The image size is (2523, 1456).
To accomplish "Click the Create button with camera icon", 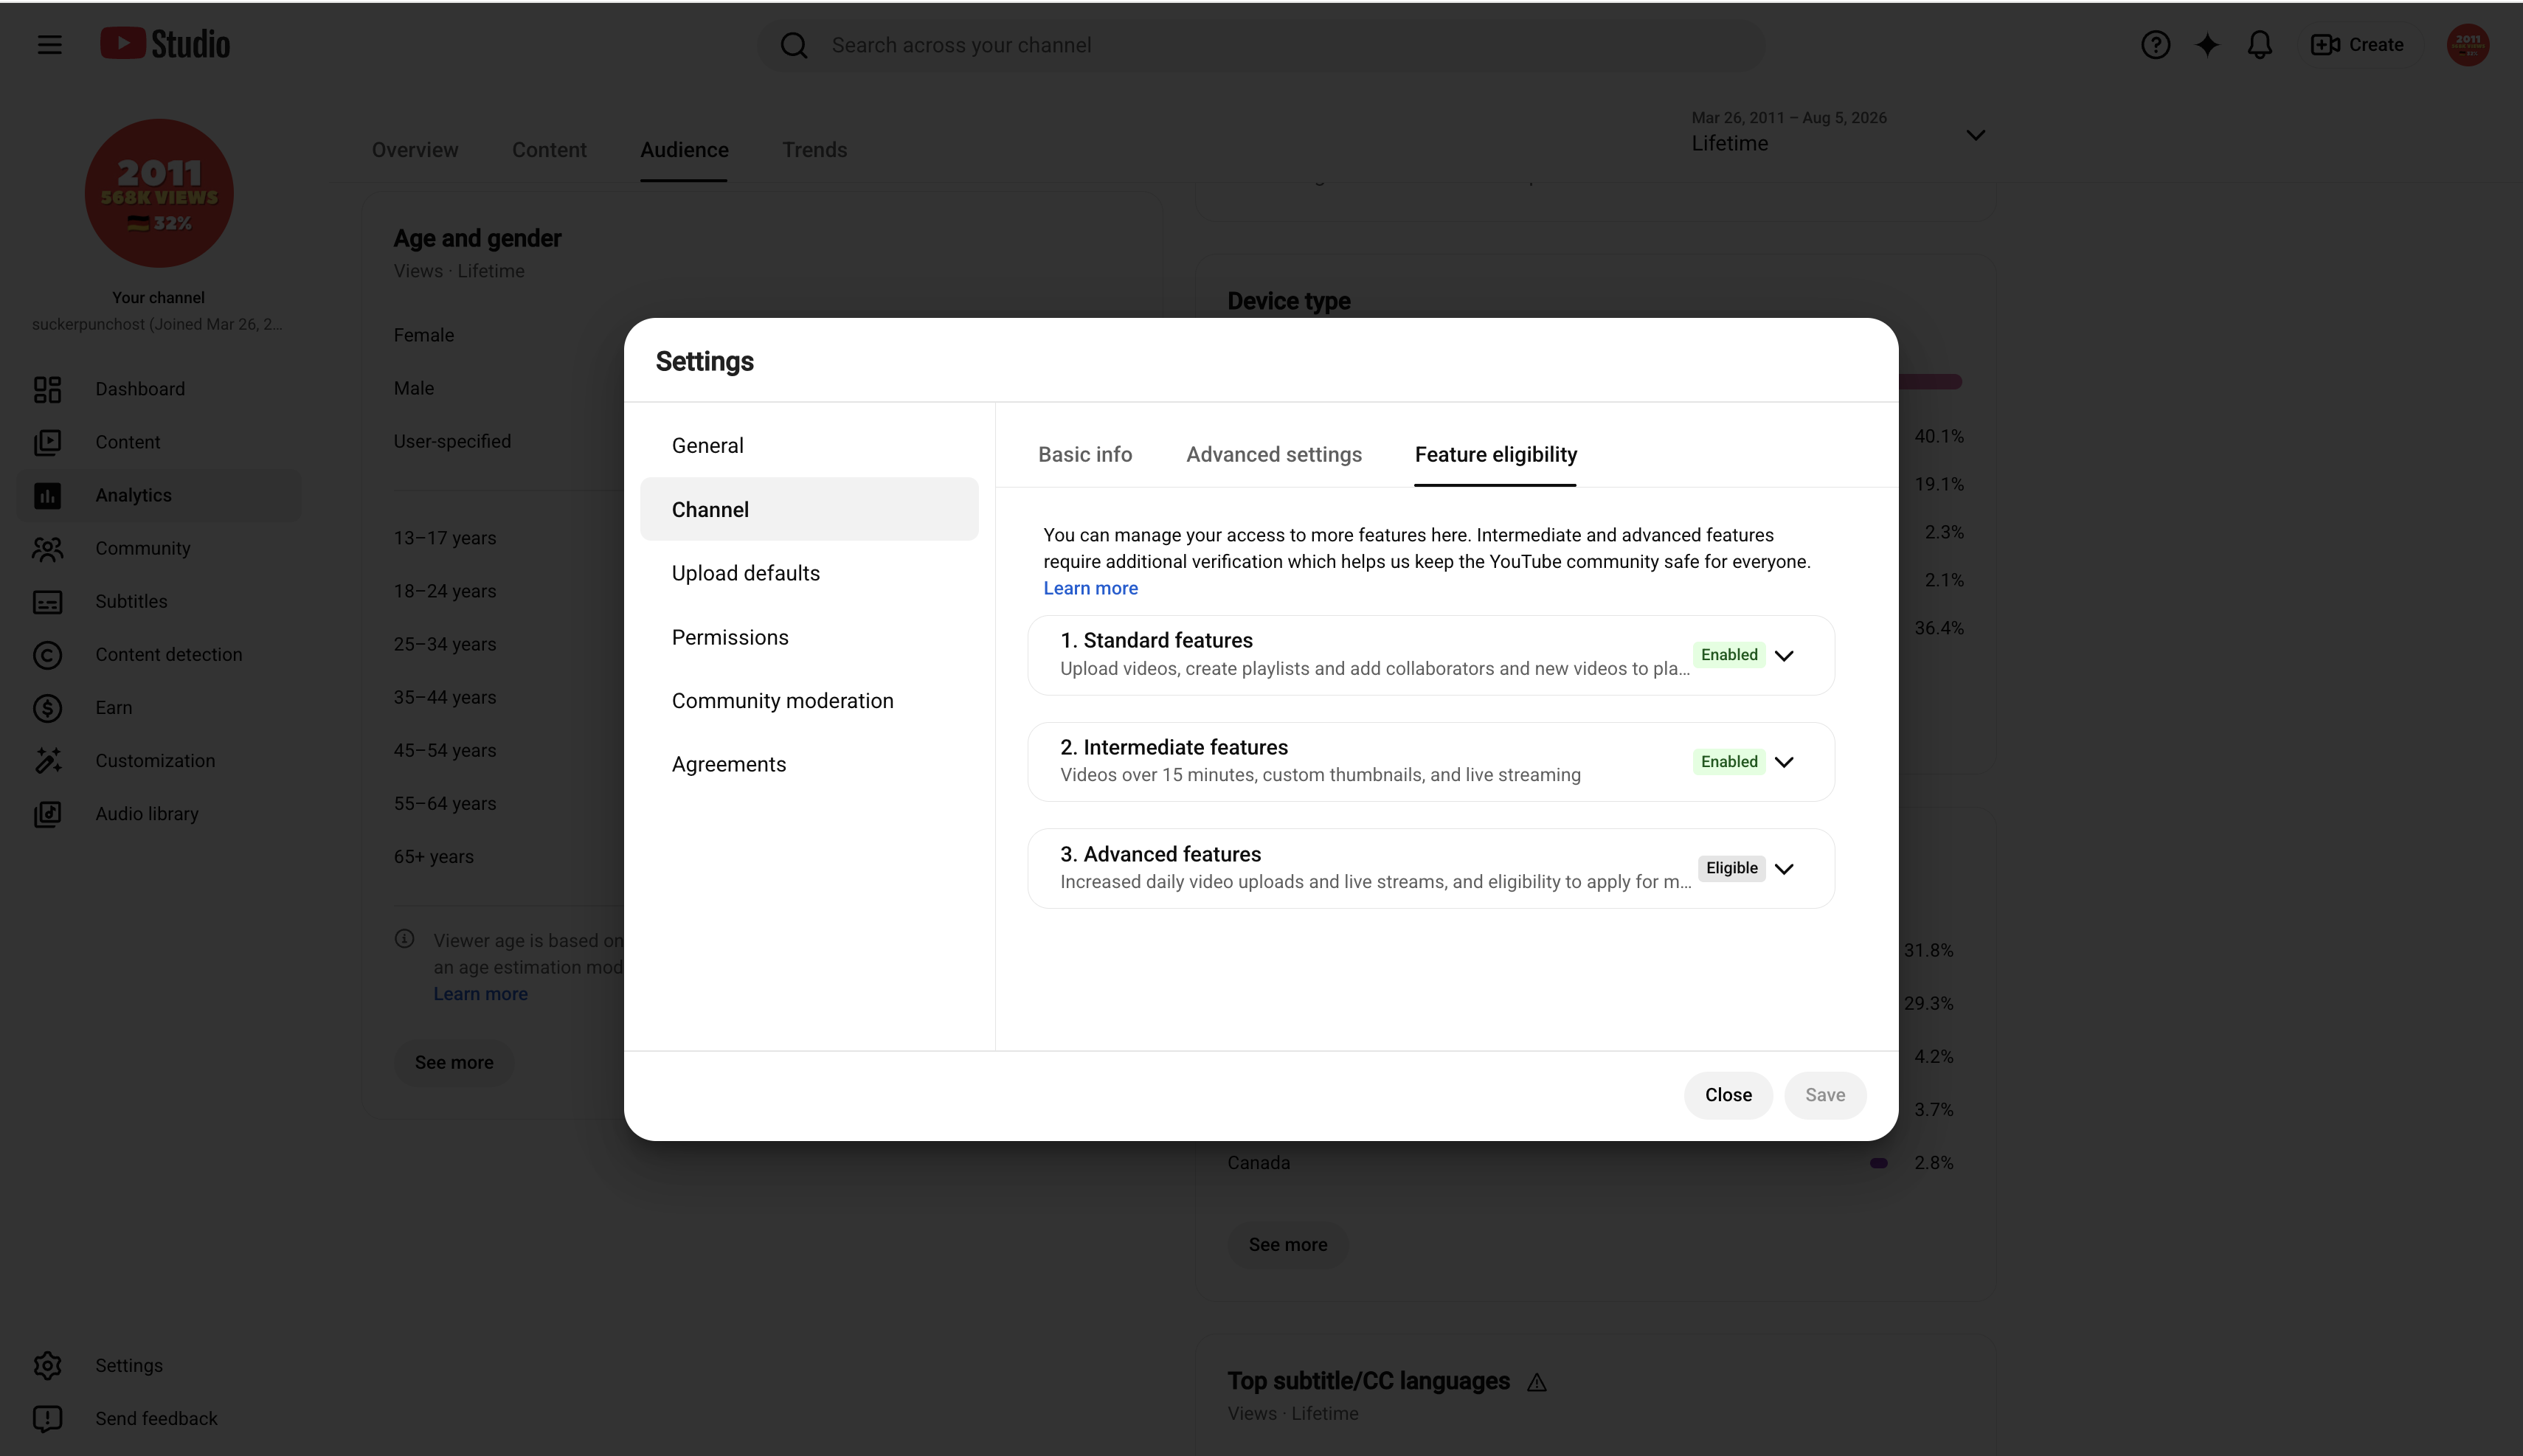I will tap(2357, 45).
